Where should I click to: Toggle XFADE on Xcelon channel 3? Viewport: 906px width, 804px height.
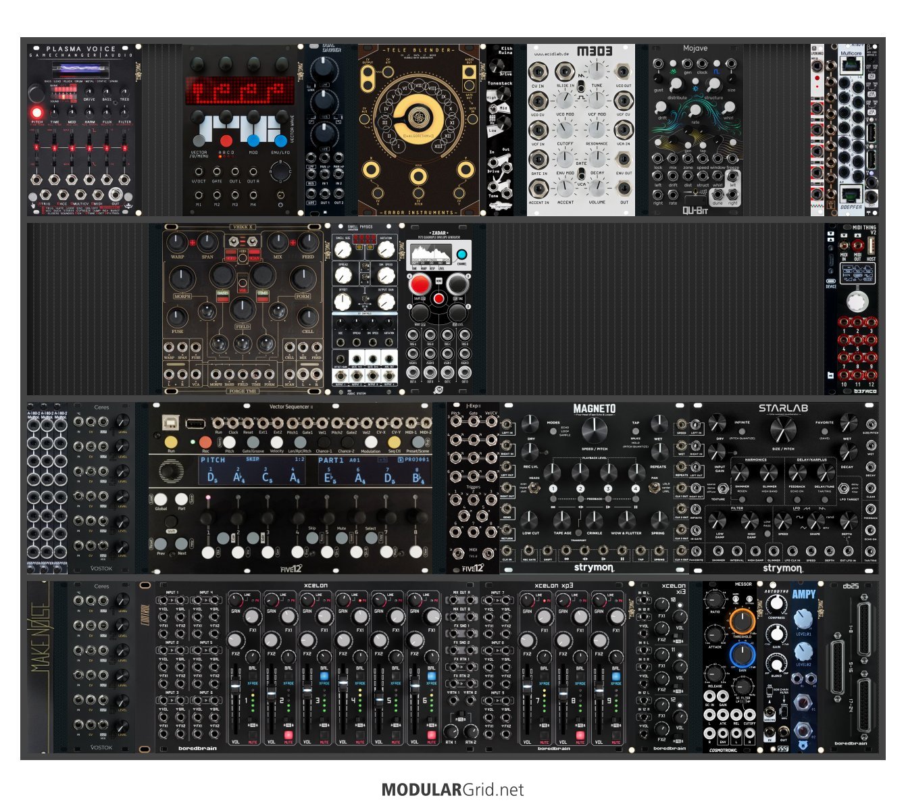click(x=324, y=676)
